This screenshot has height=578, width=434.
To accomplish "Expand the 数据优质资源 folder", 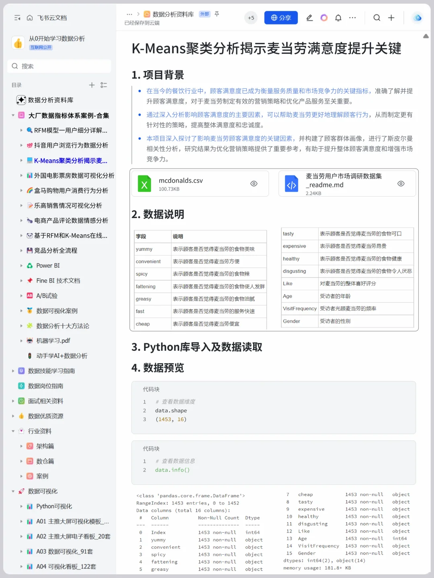I will (x=13, y=416).
